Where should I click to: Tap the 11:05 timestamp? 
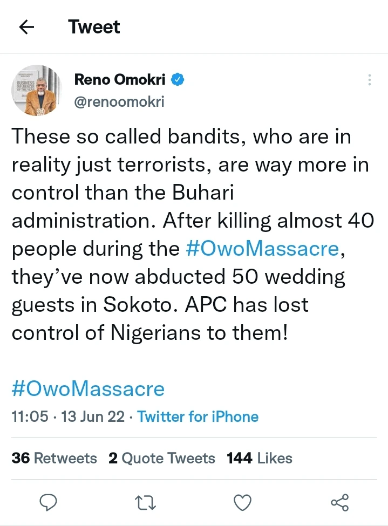[x=29, y=416]
